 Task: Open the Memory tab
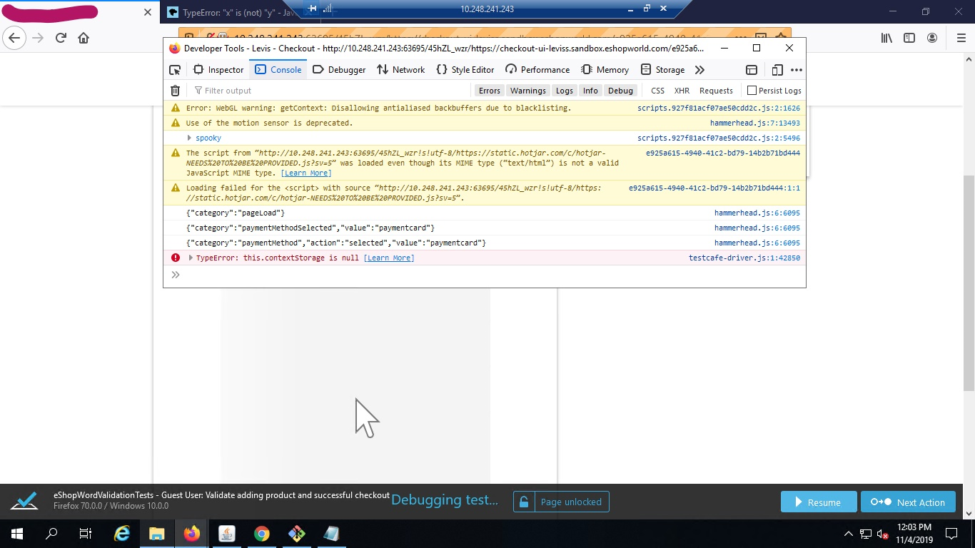(x=605, y=69)
